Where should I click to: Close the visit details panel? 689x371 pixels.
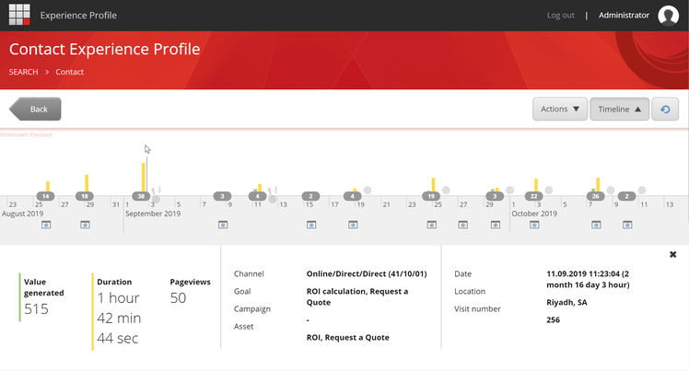click(672, 254)
